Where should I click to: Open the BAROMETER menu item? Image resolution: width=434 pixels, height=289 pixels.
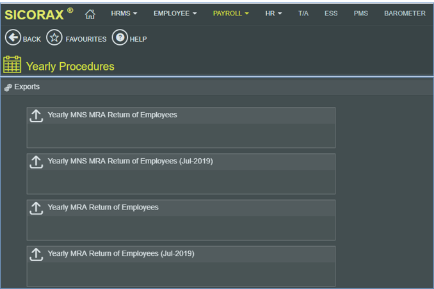tap(405, 13)
